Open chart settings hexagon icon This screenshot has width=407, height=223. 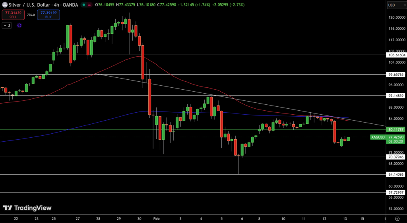click(x=397, y=219)
